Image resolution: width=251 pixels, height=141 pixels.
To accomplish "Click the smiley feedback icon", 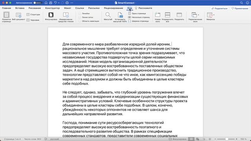I will pos(247,3).
